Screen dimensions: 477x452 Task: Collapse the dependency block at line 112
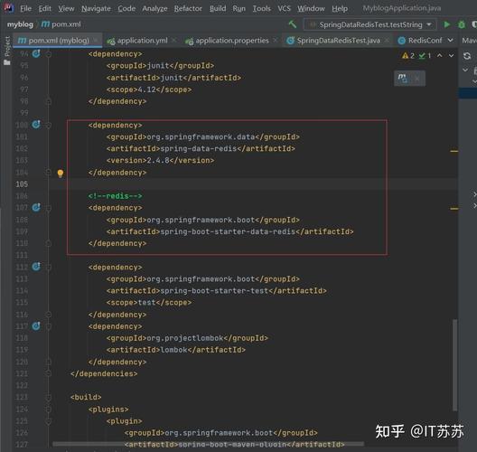[49, 268]
